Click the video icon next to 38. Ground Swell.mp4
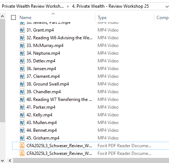Viewport: 169px width, 163px height. click(x=22, y=84)
